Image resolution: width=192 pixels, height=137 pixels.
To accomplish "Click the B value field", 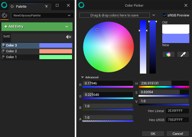I will 108,106.
